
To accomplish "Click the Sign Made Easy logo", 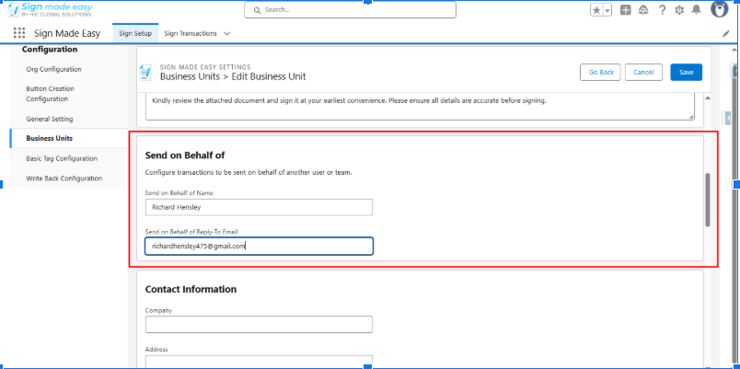I will [50, 10].
